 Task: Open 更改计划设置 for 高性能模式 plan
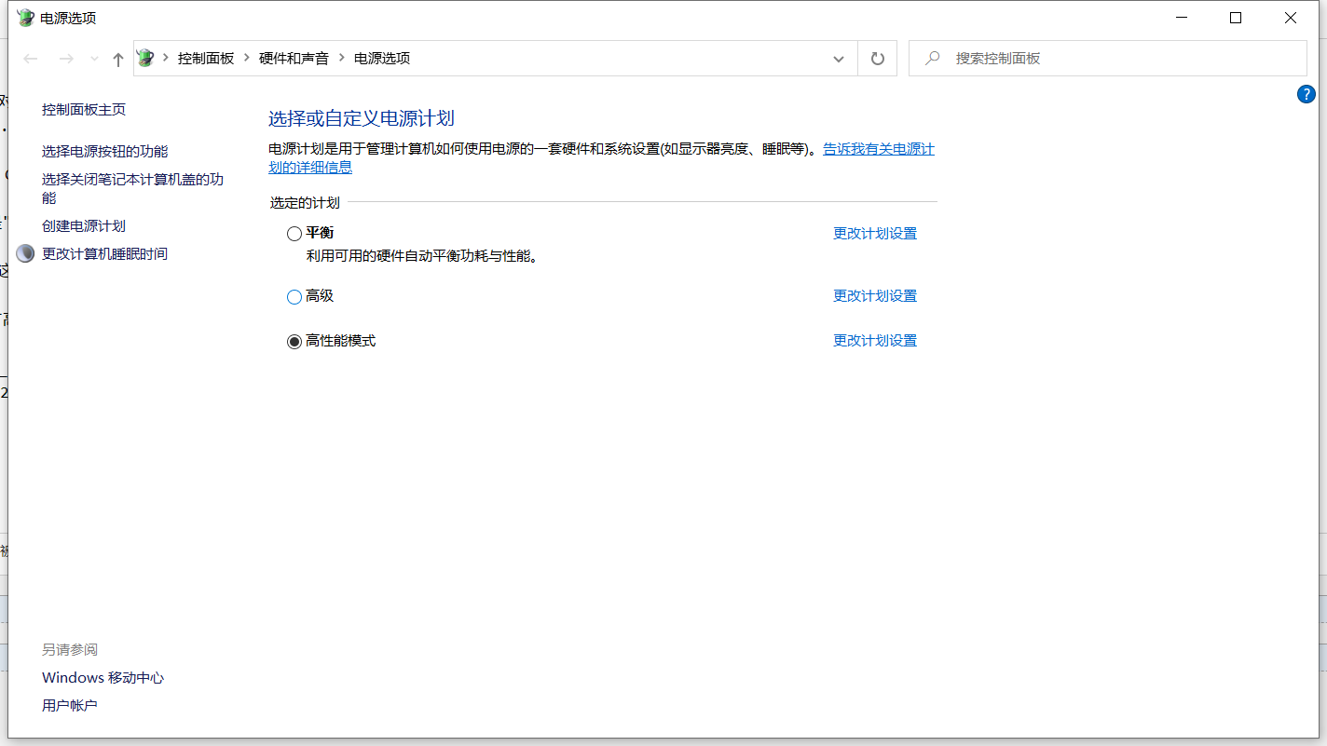click(875, 340)
